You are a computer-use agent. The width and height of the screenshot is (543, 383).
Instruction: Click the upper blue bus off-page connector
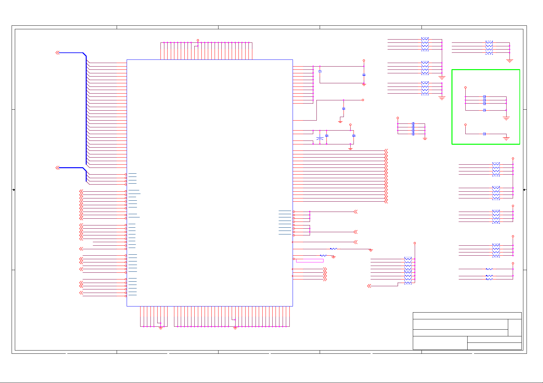[58, 53]
